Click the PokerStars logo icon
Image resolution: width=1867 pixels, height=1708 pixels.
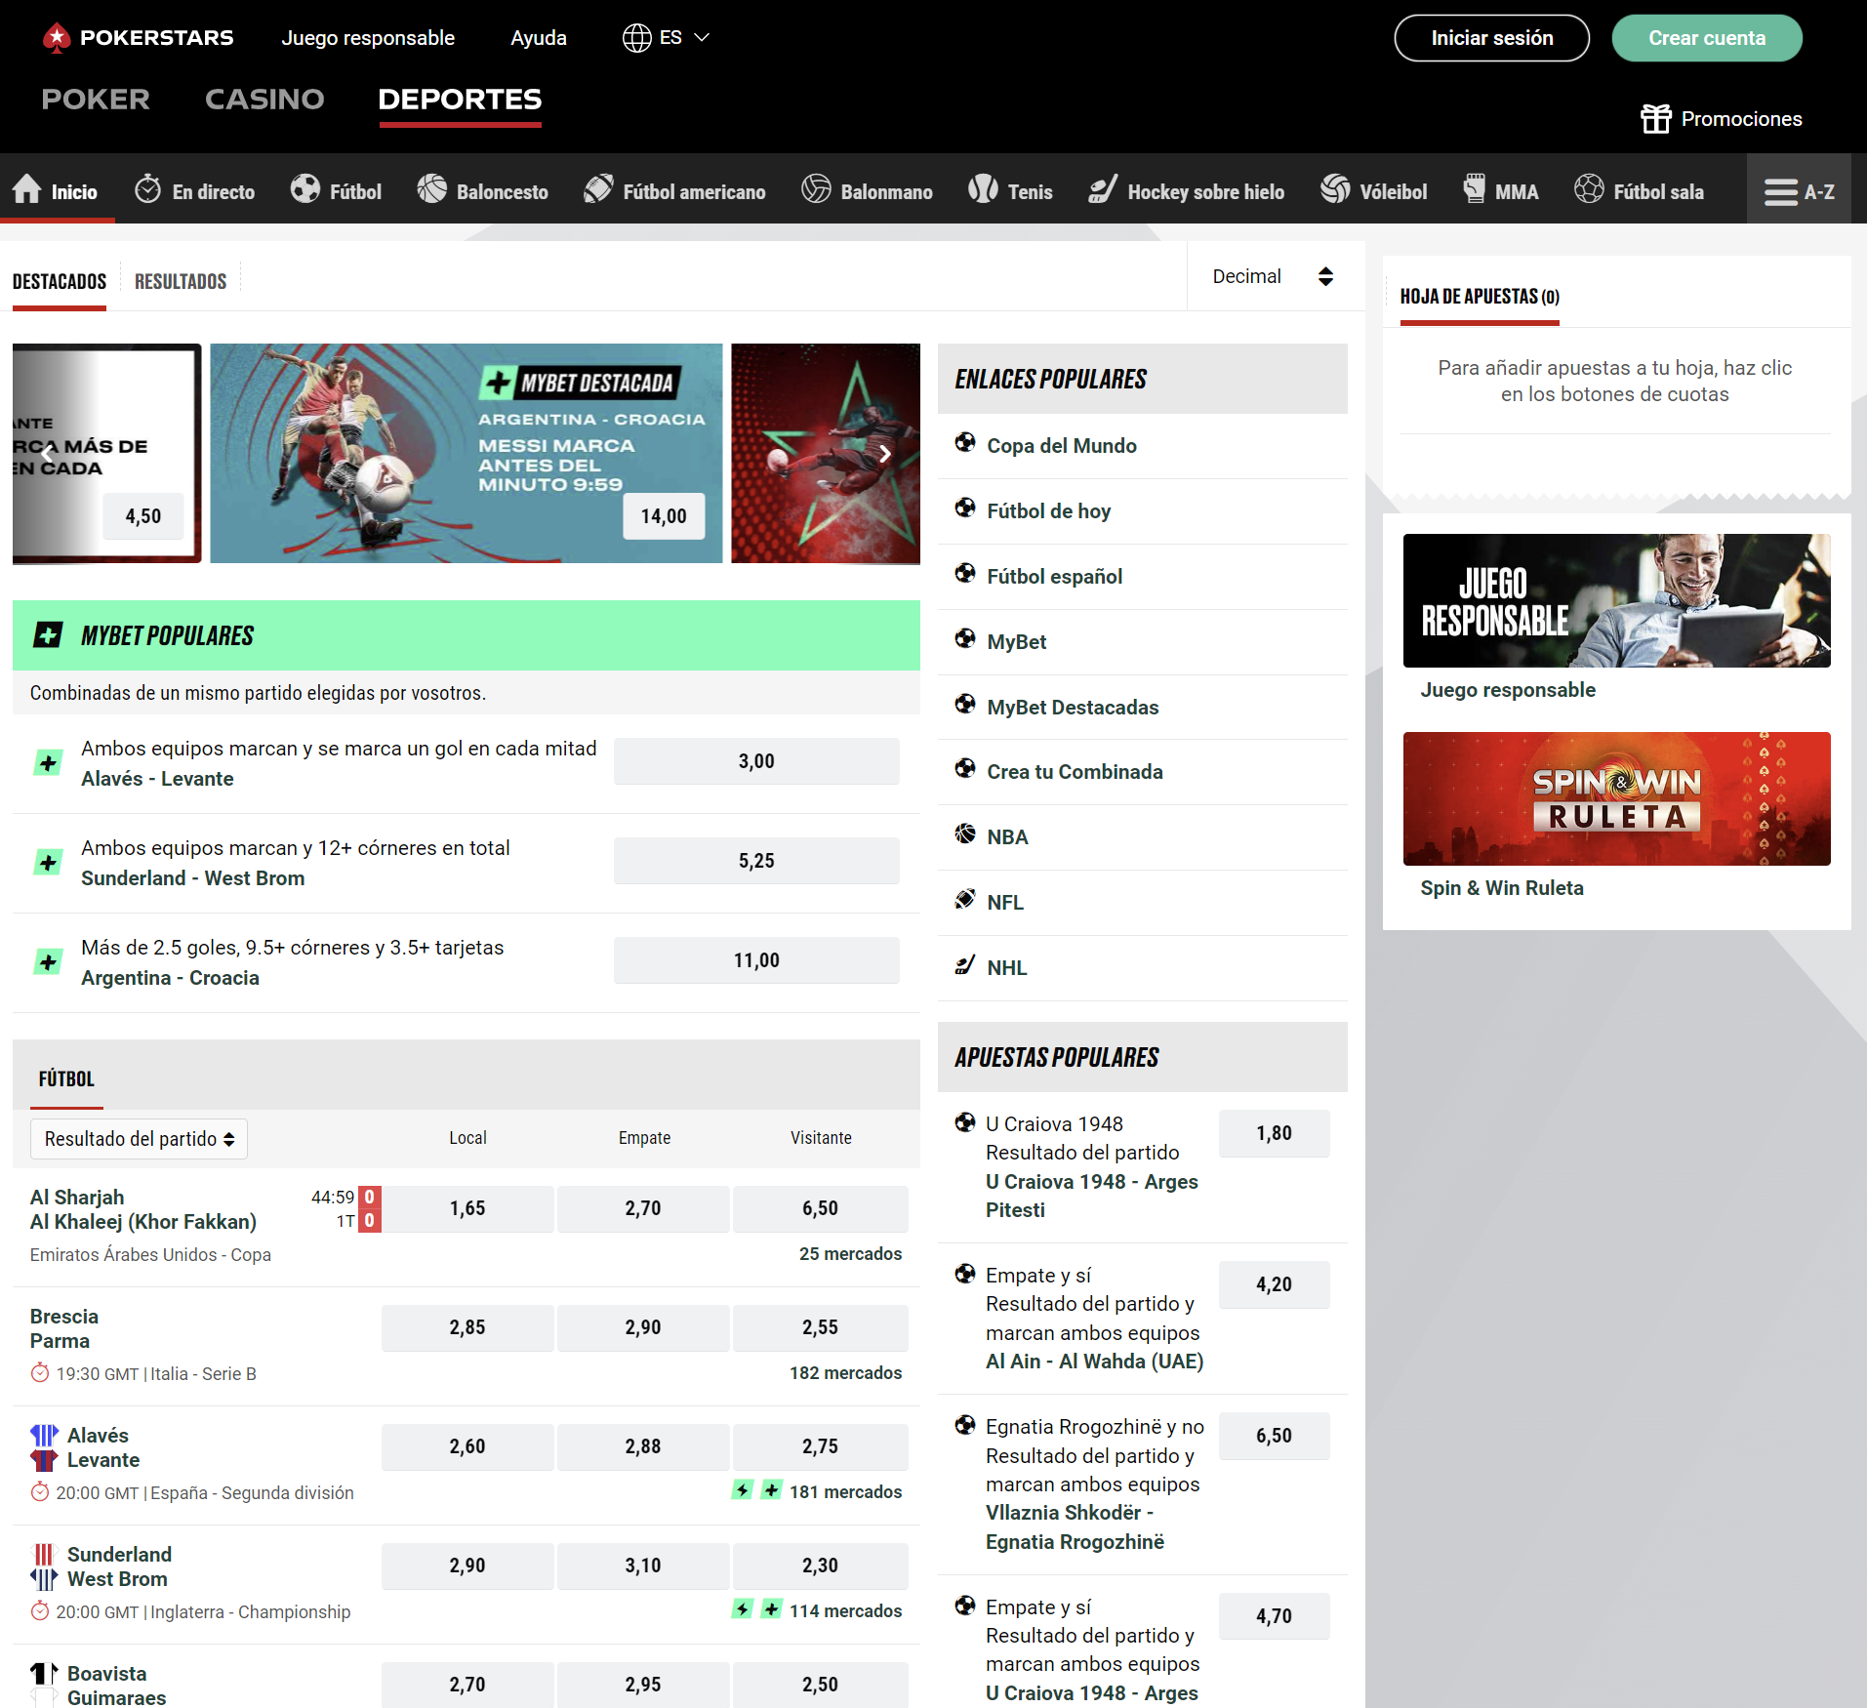tap(57, 37)
